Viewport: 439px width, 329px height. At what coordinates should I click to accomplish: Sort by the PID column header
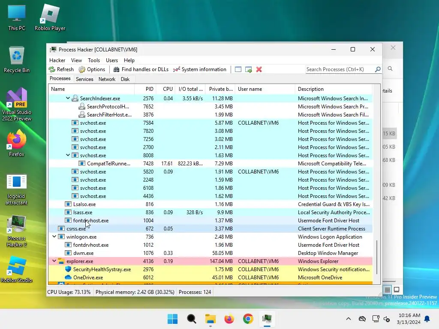coord(145,89)
